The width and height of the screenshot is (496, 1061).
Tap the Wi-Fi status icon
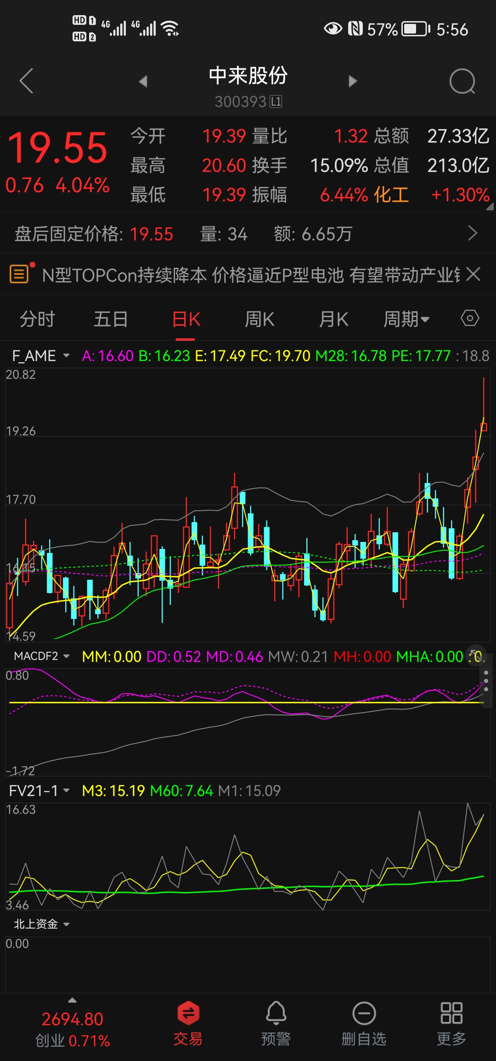tap(170, 28)
